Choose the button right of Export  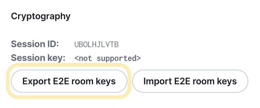[x=190, y=81]
